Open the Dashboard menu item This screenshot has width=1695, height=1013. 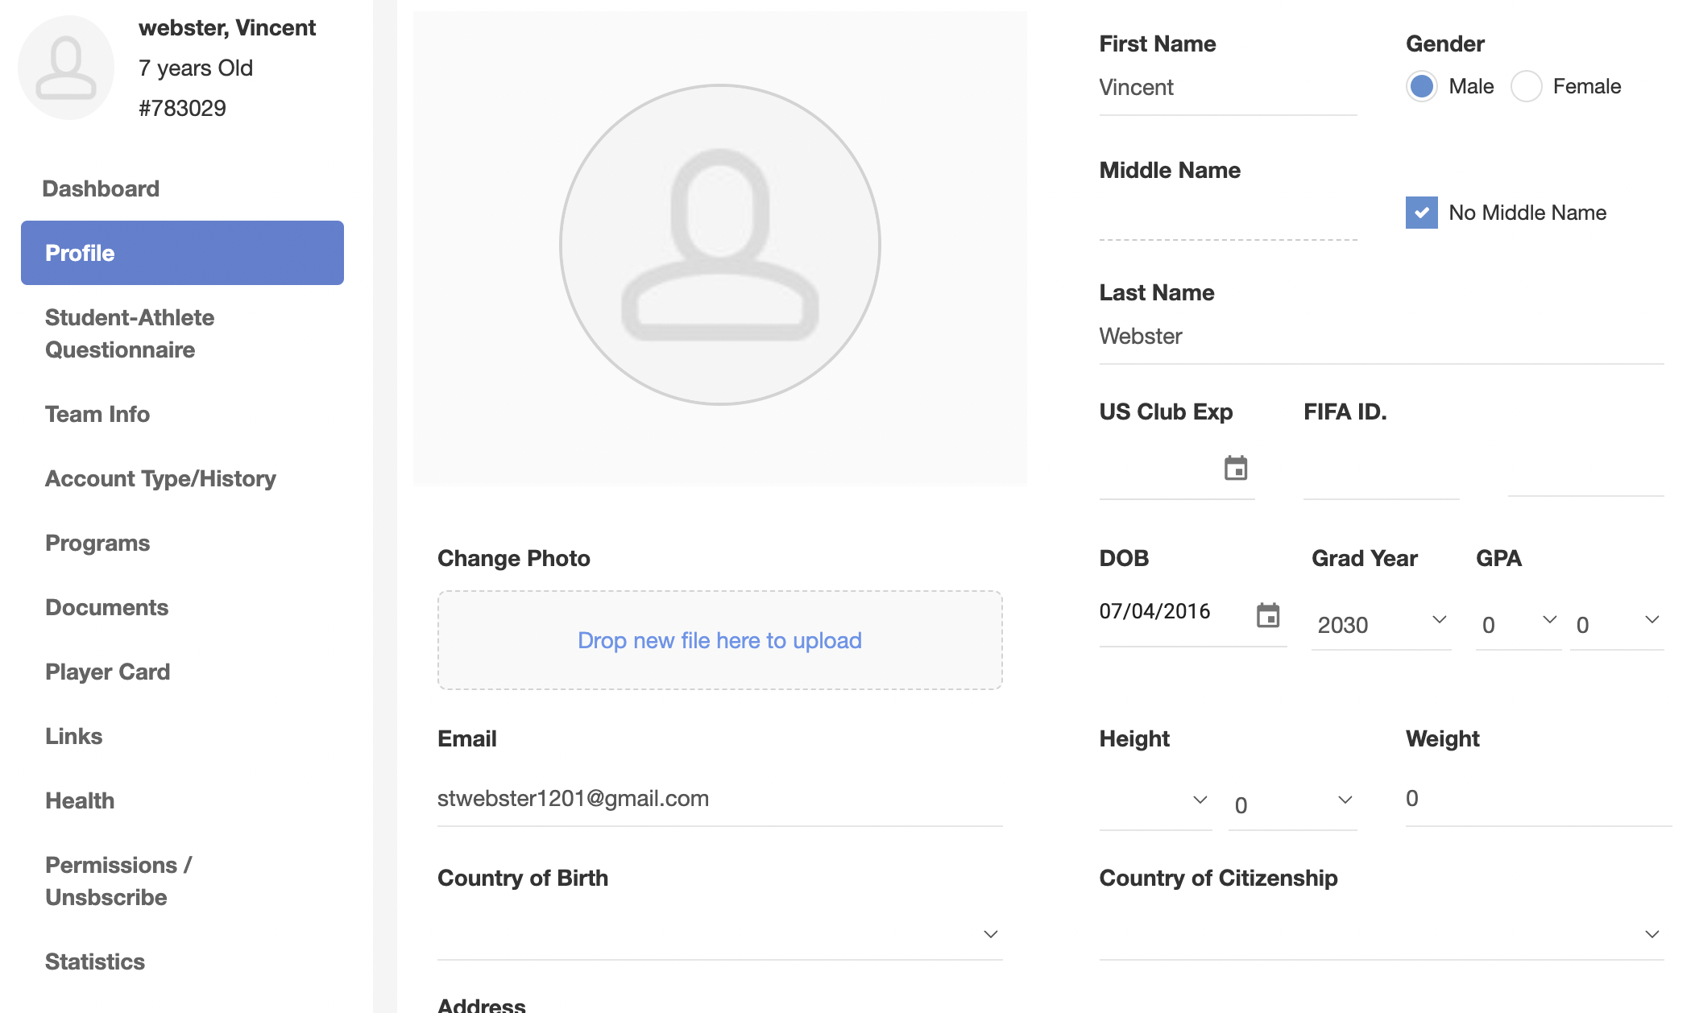[101, 188]
